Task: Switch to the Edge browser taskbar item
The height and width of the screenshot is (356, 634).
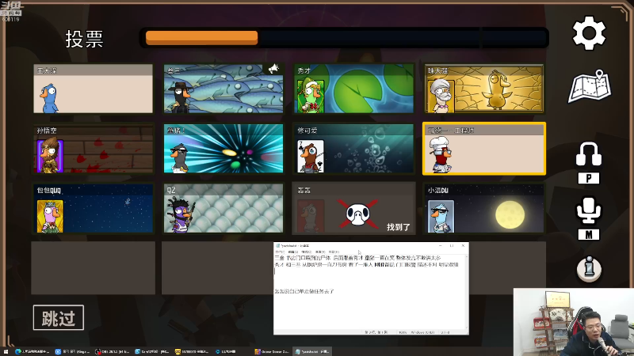Action: 32,351
